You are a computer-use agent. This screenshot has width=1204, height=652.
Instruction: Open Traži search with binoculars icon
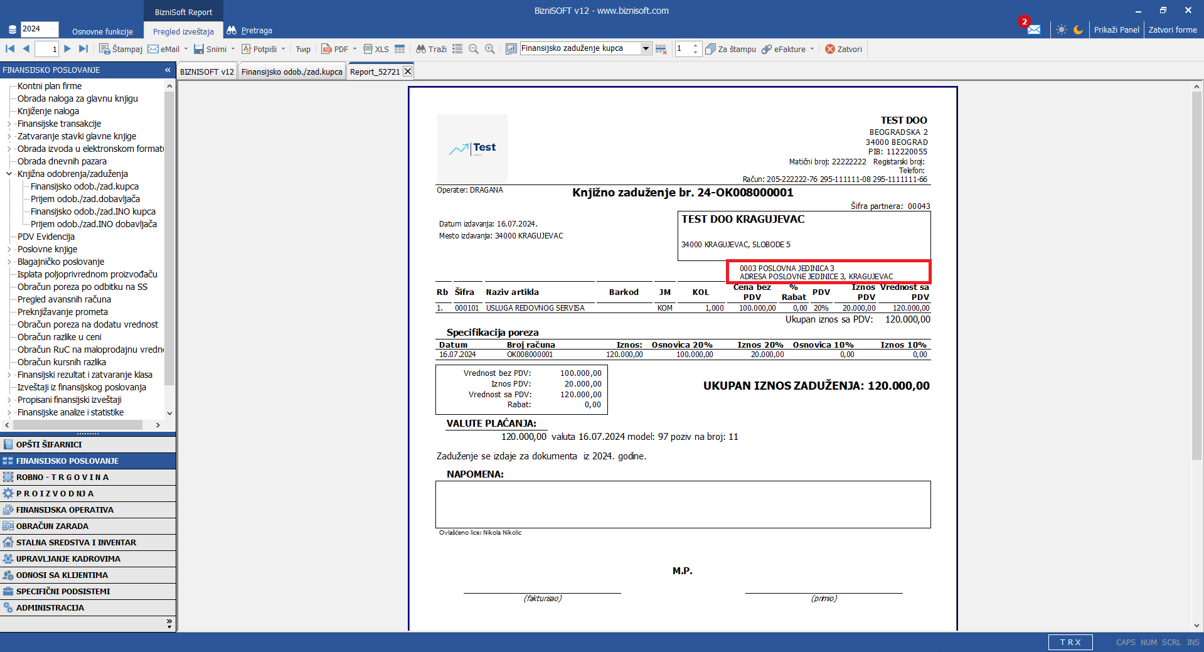431,49
